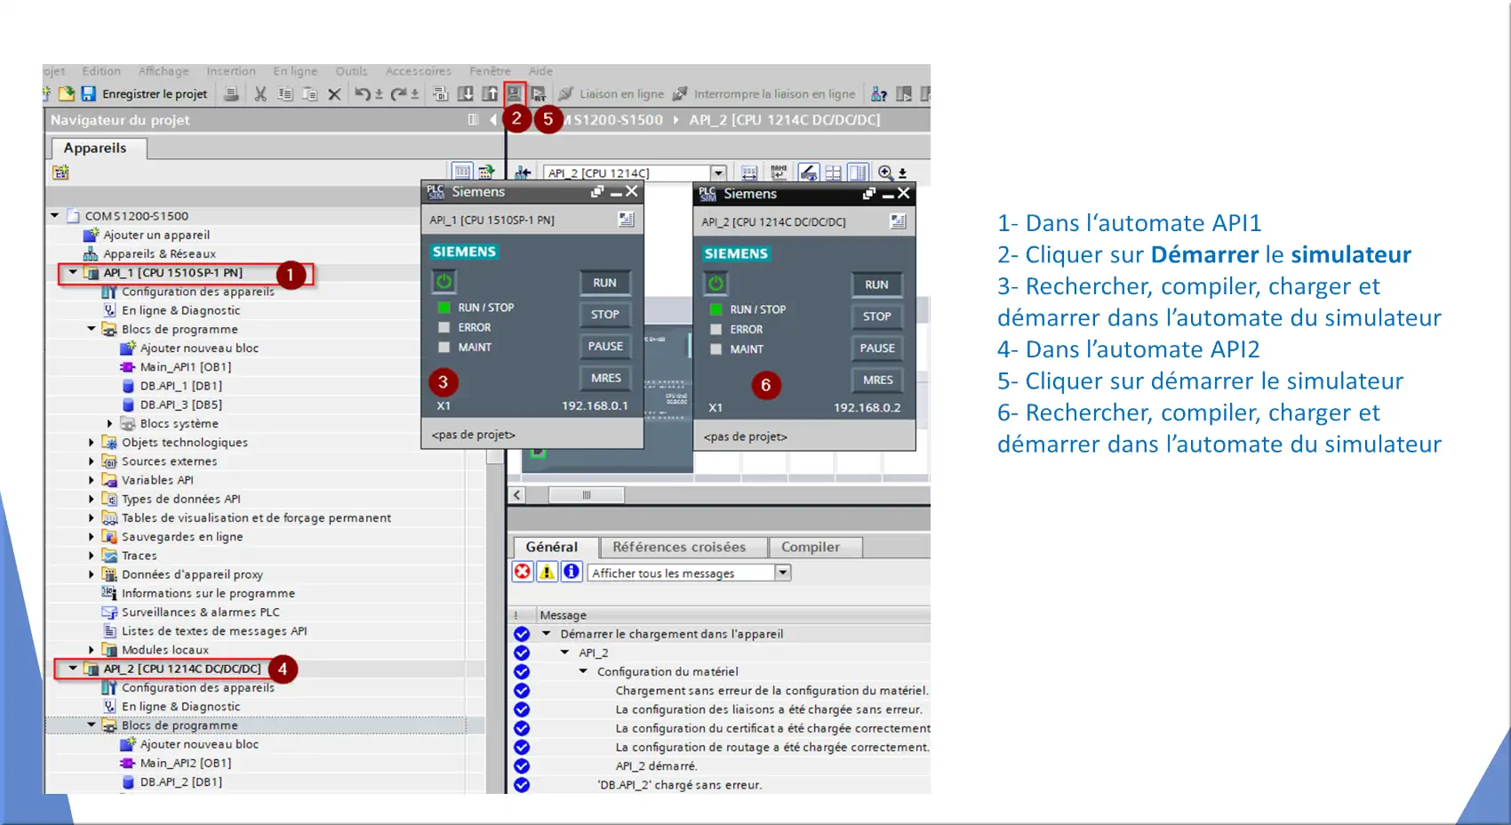Expand the Variables API folder
Screen dimensions: 1511x825
pos(92,480)
